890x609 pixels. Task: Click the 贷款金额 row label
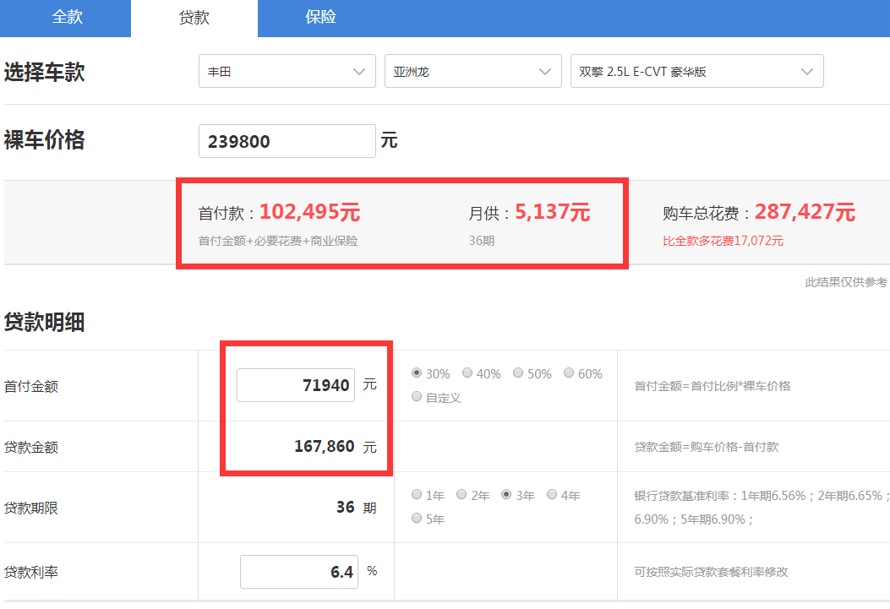click(x=31, y=447)
